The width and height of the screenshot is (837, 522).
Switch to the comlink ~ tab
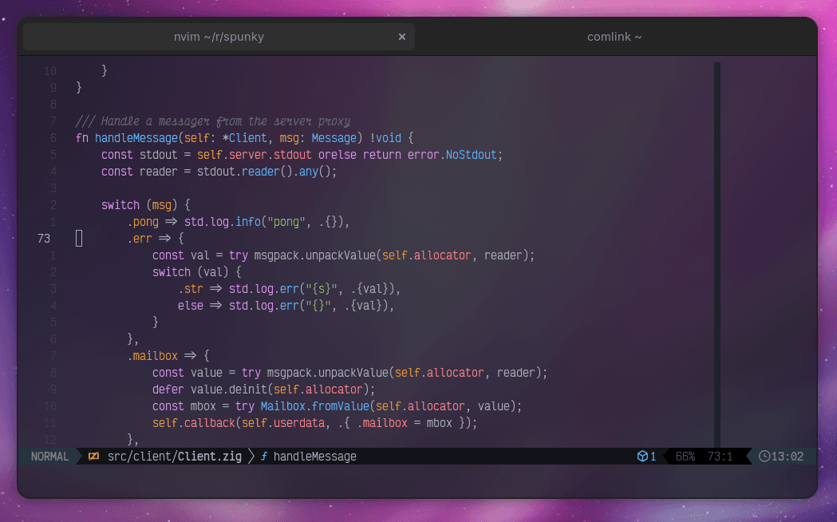[x=614, y=36]
